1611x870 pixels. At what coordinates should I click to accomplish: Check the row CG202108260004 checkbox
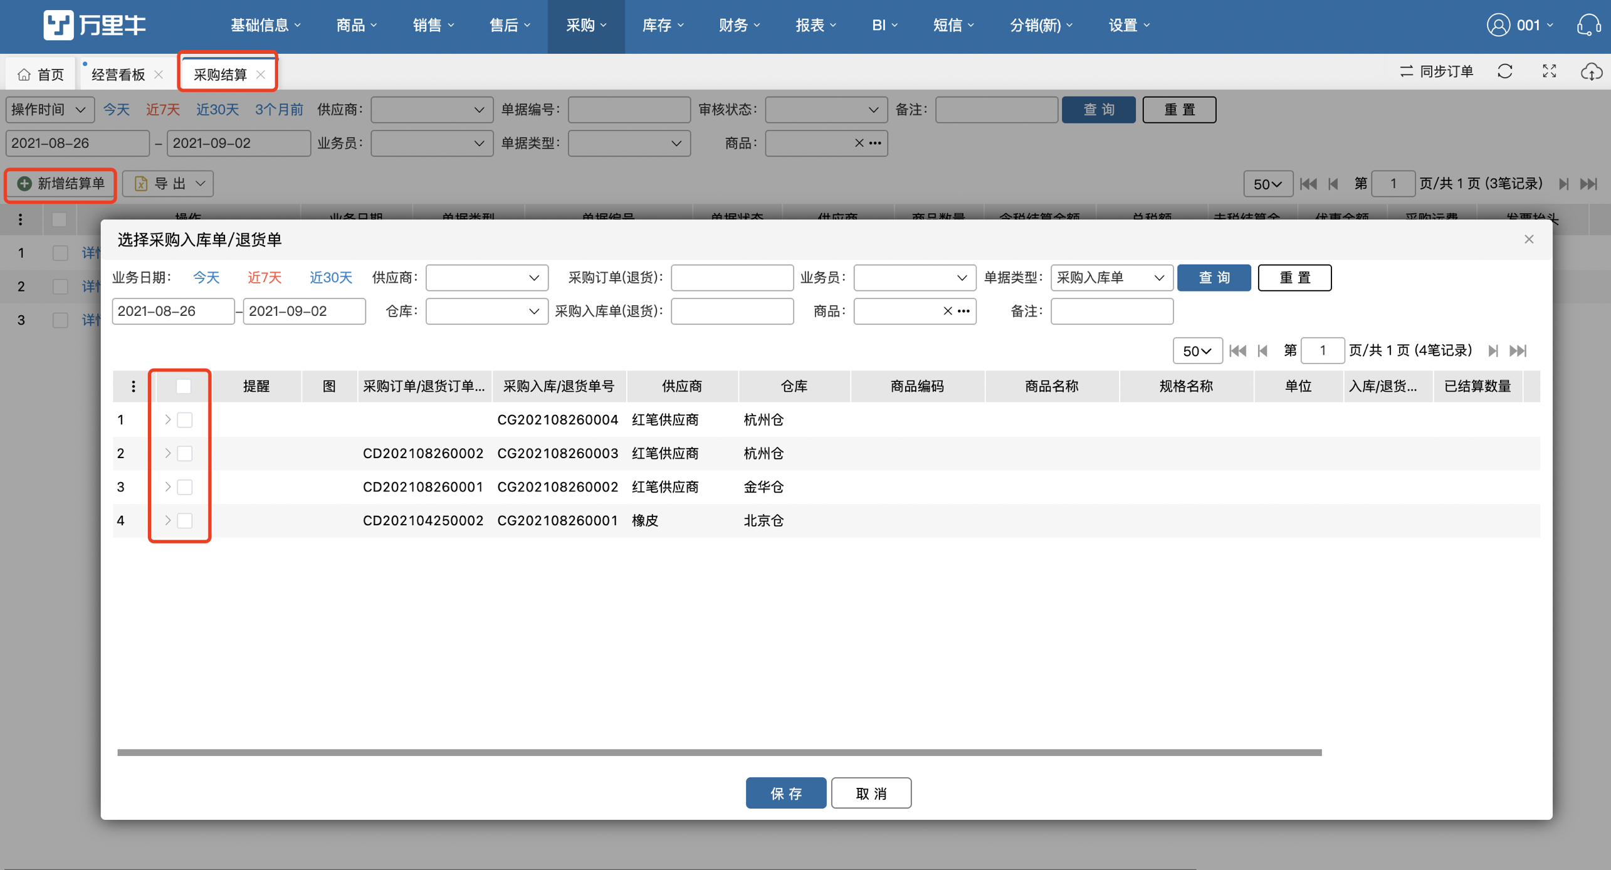pyautogui.click(x=185, y=420)
